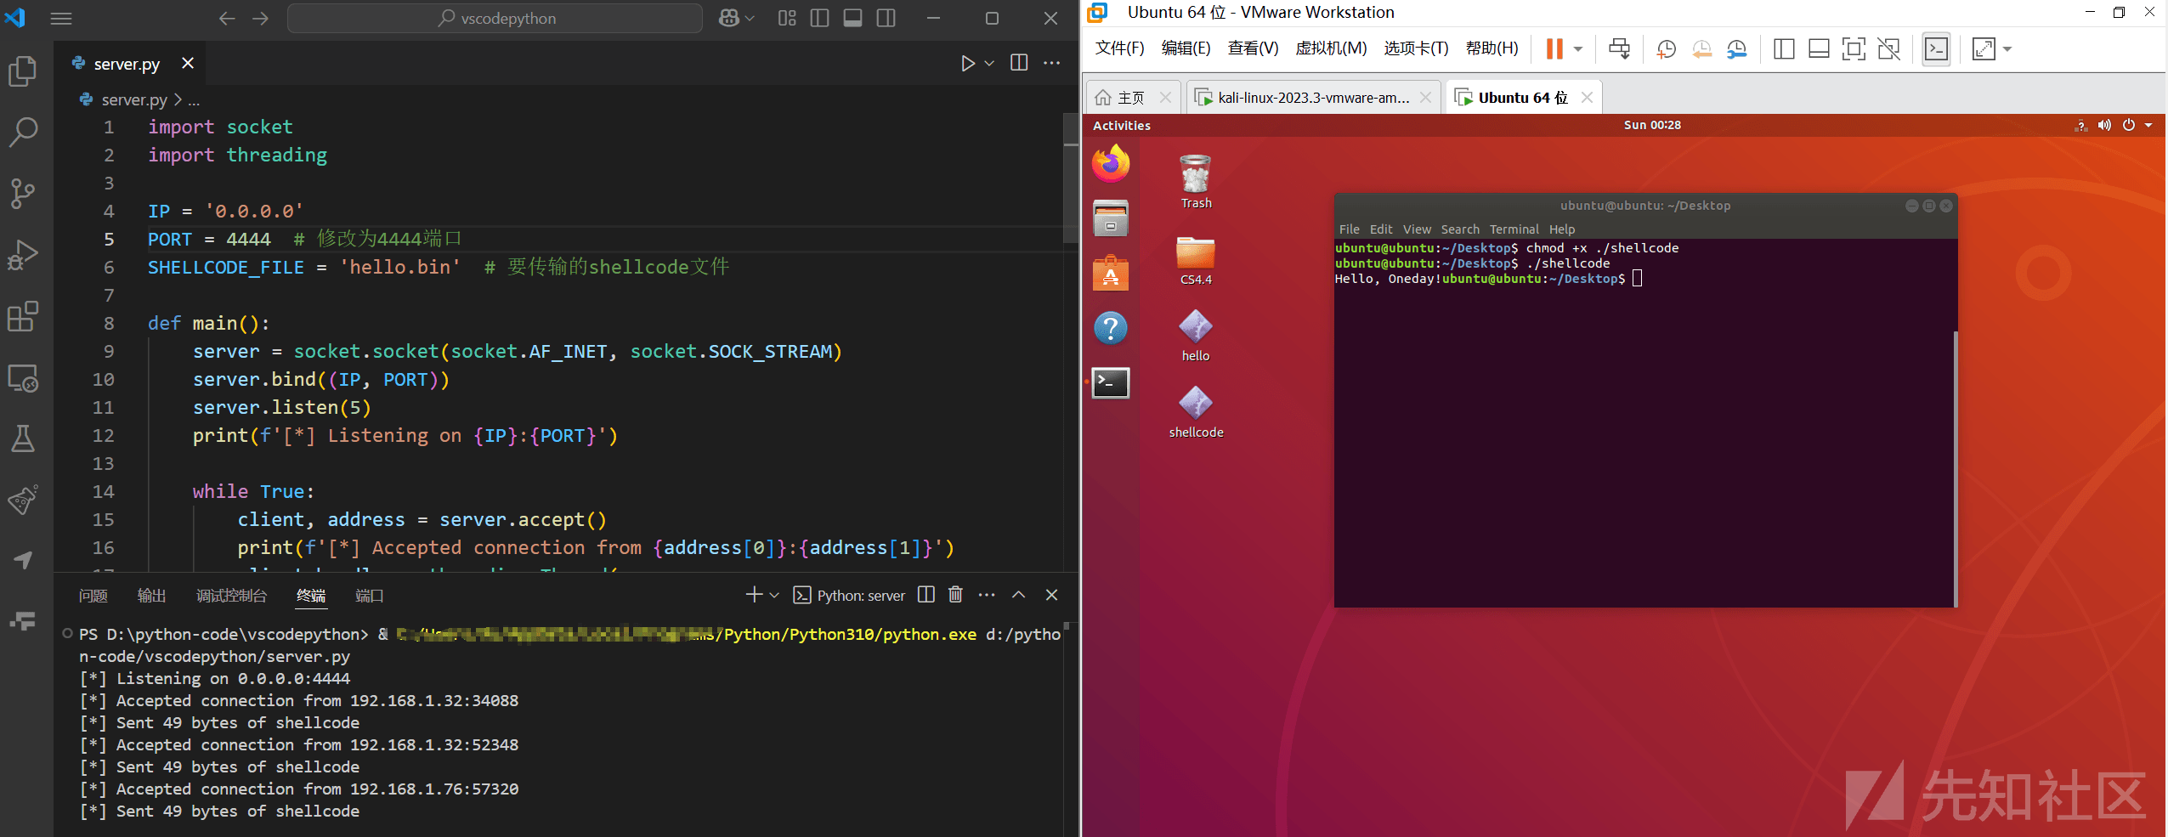Open Ubuntu system menu arrow in top bar
The width and height of the screenshot is (2168, 837).
pos(2148,126)
